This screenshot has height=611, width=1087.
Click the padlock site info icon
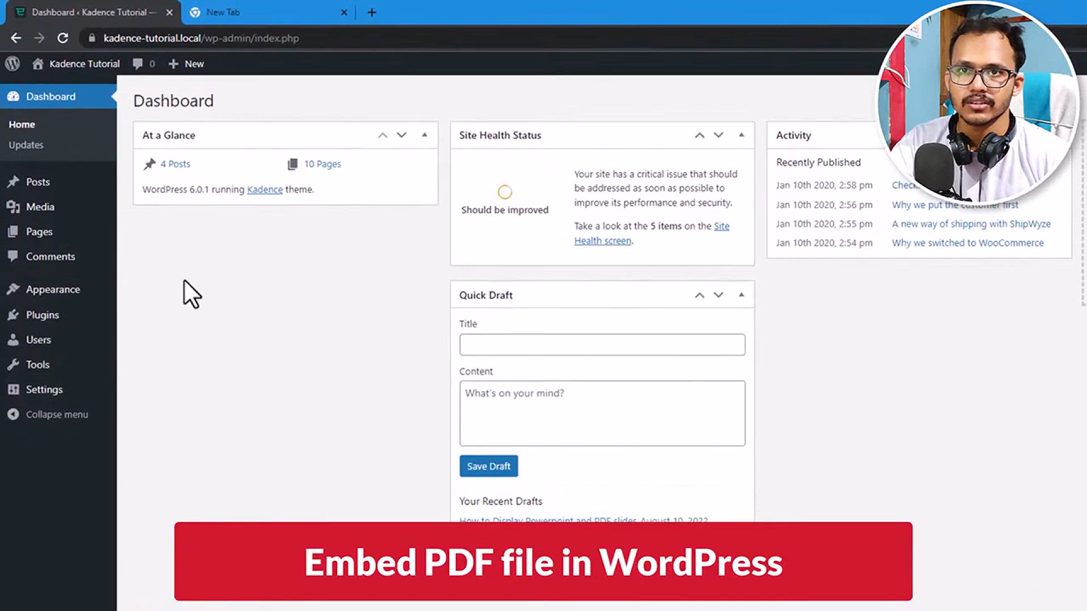[92, 38]
